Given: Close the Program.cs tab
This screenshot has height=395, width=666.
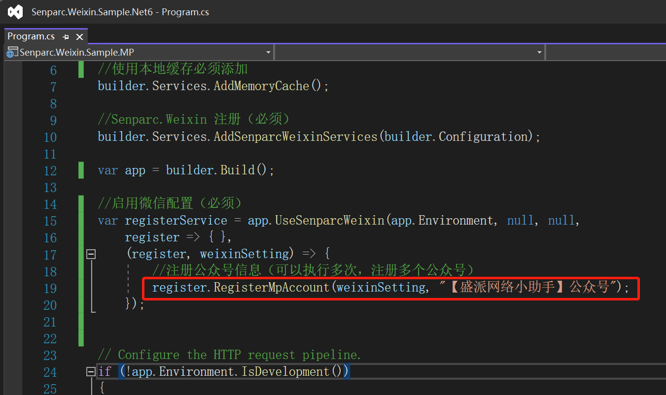Looking at the screenshot, I should (x=79, y=37).
